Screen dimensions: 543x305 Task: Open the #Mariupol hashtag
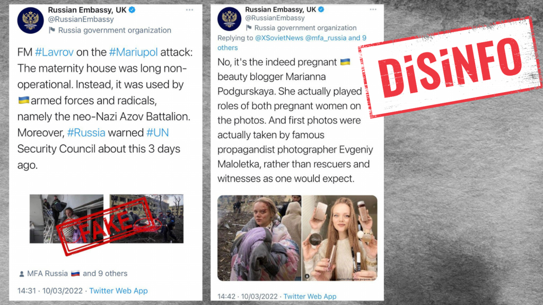tap(133, 52)
